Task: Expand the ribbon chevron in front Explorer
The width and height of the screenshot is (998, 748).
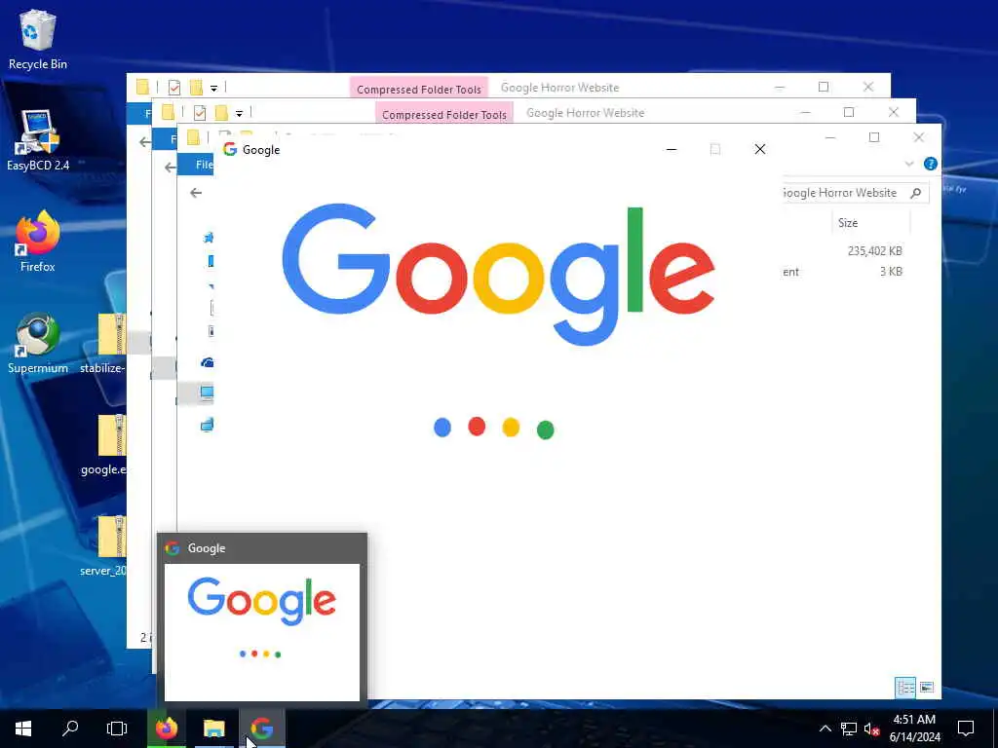Action: coord(909,164)
